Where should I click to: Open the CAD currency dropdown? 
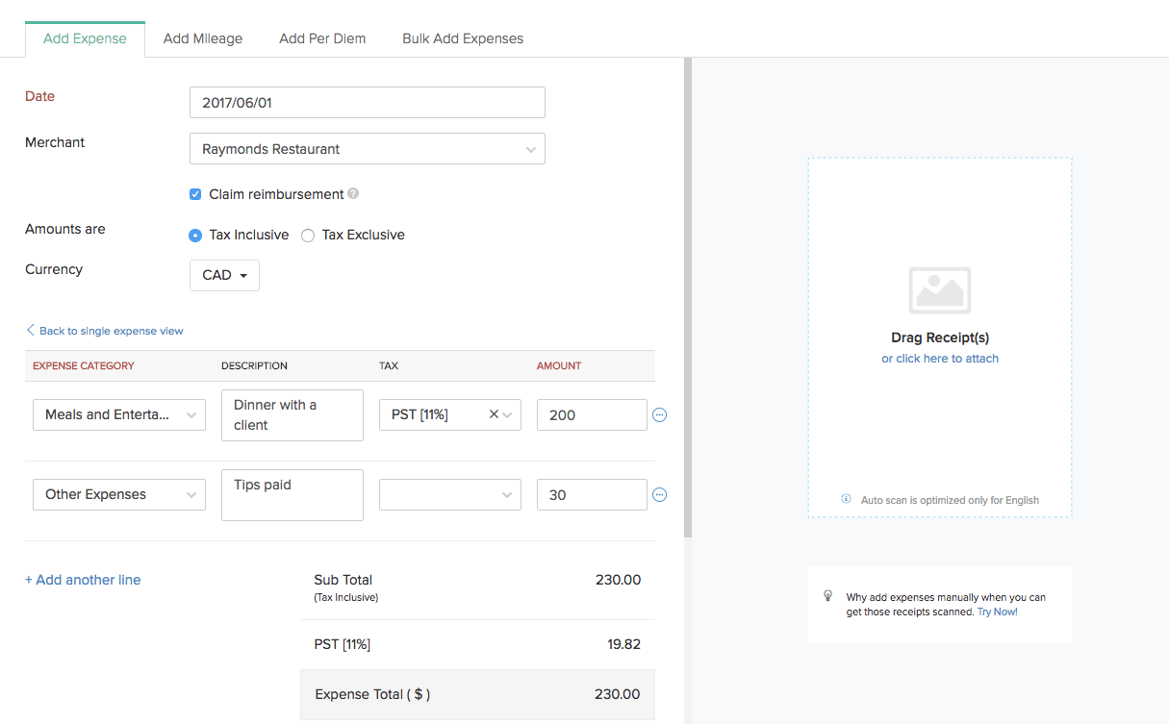(224, 275)
